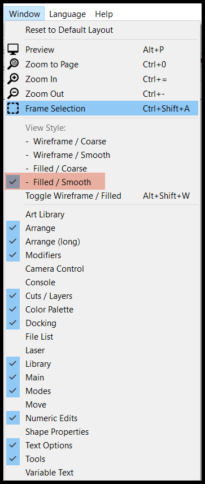Click the Preview monitor icon
The height and width of the screenshot is (484, 205).
(x=13, y=49)
